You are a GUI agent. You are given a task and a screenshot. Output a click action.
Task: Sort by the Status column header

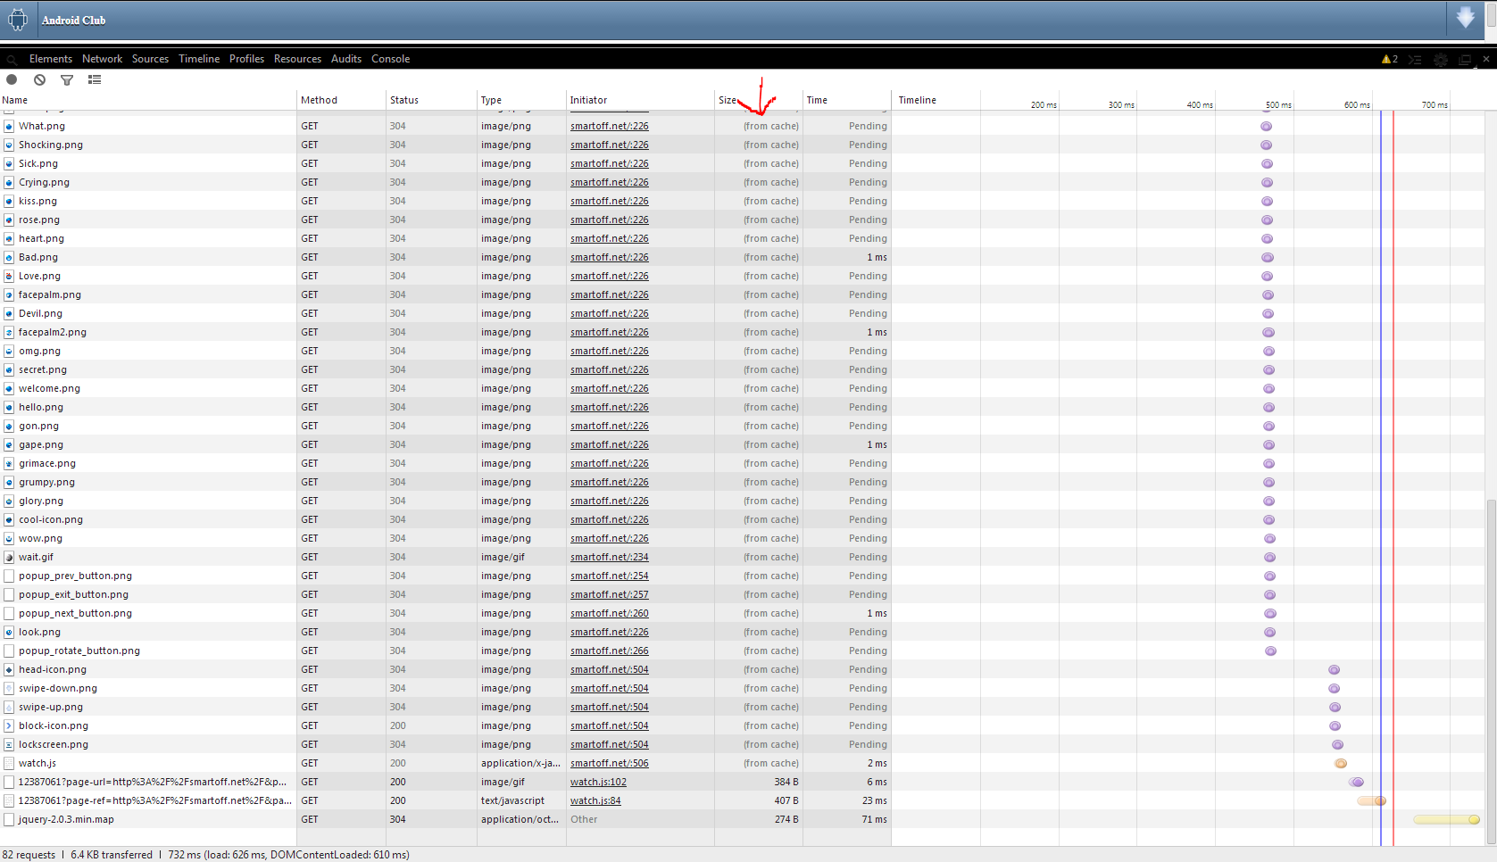404,100
